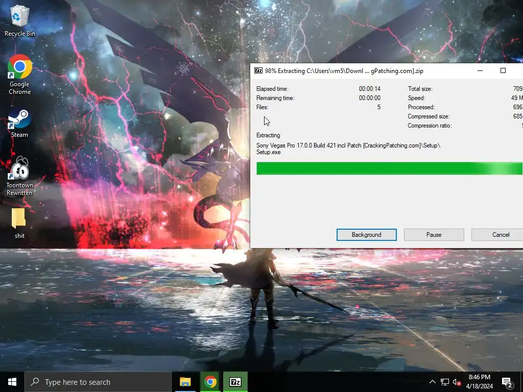Click the 'Elapsed time:' label

pos(272,89)
